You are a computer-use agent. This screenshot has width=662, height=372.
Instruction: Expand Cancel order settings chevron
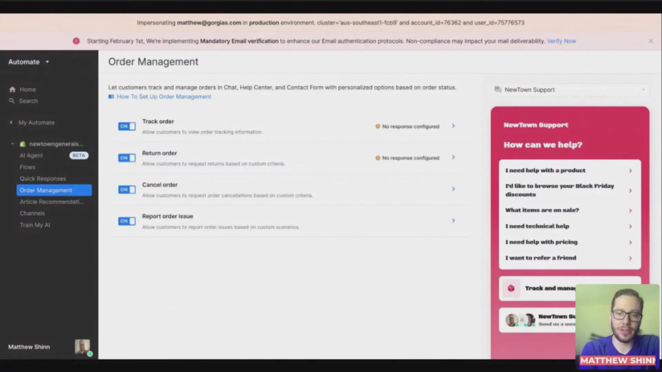tap(453, 189)
